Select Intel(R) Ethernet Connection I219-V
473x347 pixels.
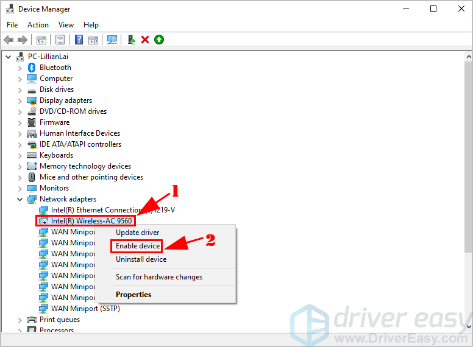(x=113, y=210)
